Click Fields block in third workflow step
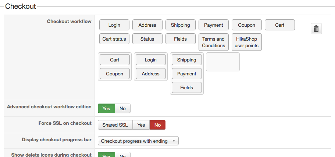 pyautogui.click(x=187, y=87)
